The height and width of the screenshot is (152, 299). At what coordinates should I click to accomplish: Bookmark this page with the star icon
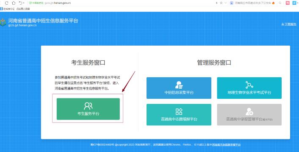[221, 3]
